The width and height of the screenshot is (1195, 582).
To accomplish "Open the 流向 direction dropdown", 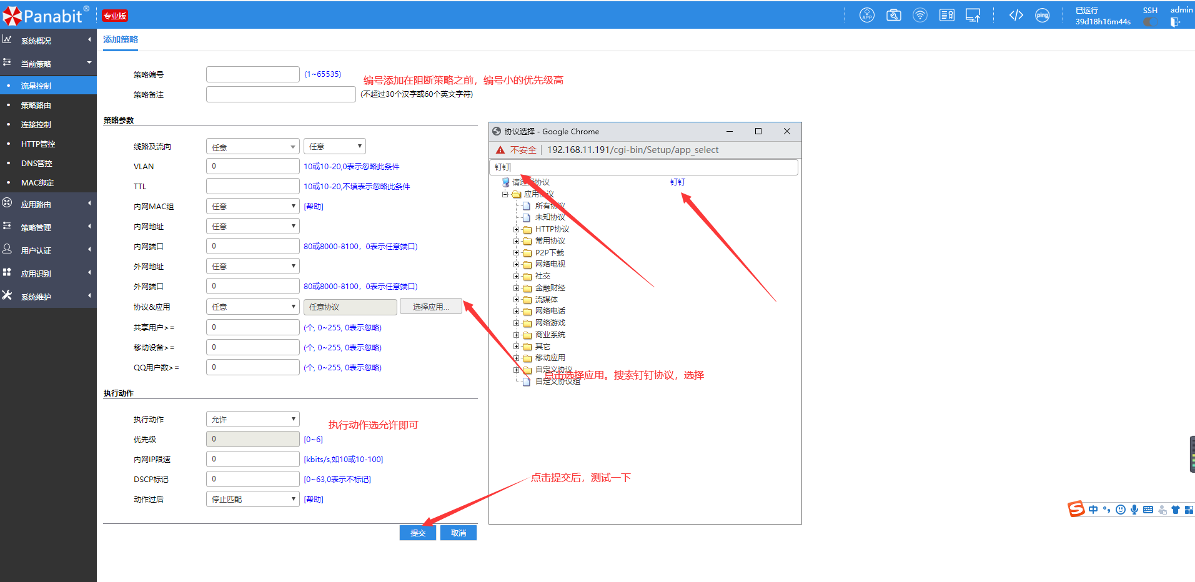I will pyautogui.click(x=335, y=146).
